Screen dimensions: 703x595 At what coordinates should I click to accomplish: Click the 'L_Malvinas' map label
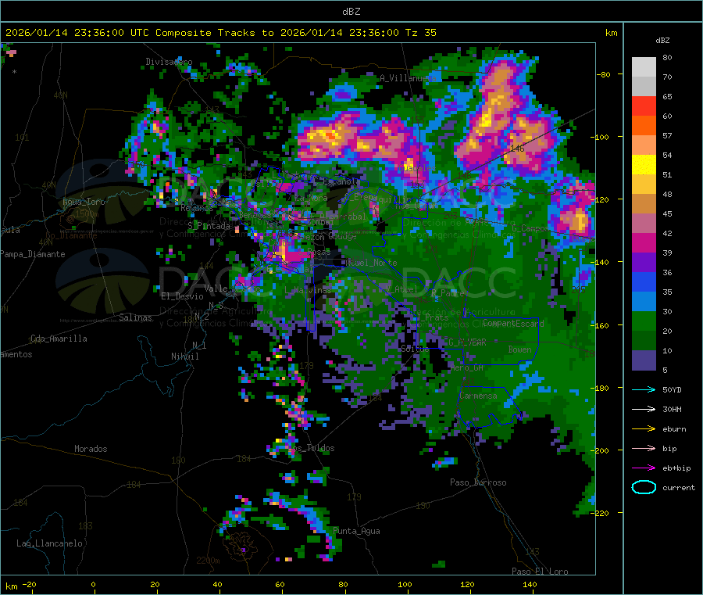tap(308, 290)
